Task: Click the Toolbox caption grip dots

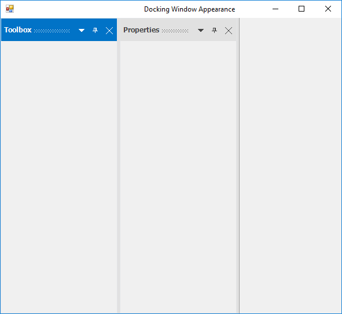Action: click(x=52, y=31)
